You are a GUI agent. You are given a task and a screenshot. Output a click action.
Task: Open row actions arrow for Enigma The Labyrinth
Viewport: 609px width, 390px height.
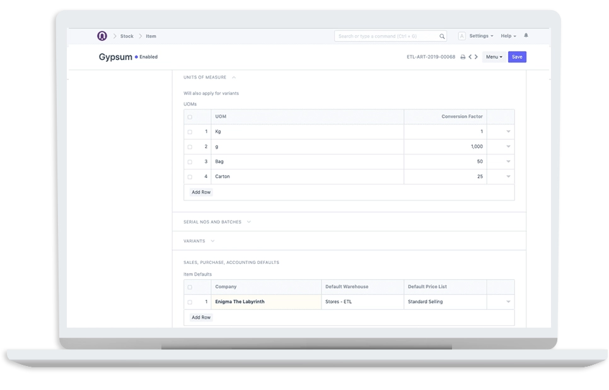508,302
